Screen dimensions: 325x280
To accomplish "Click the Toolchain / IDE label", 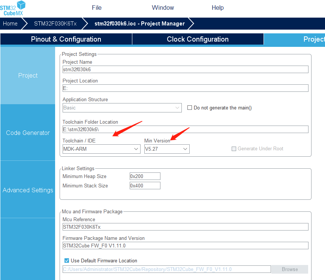I will point(79,141).
